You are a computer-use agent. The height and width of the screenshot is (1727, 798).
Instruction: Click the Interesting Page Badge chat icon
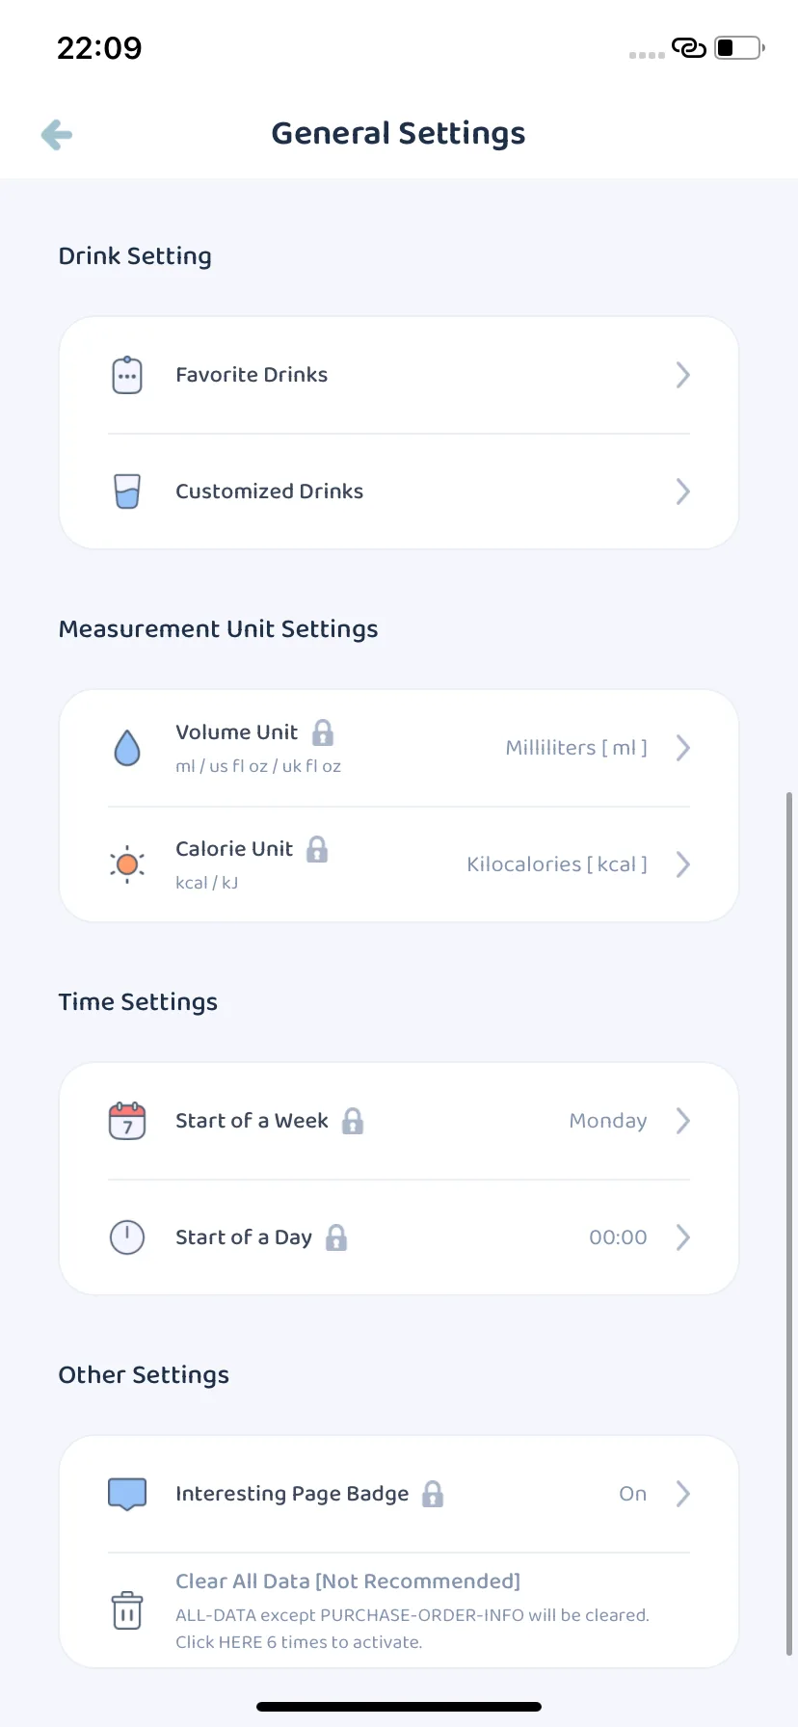[127, 1494]
